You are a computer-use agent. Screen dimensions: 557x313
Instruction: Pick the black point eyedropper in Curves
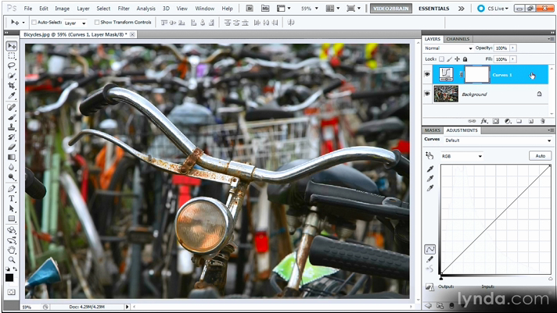pyautogui.click(x=429, y=169)
